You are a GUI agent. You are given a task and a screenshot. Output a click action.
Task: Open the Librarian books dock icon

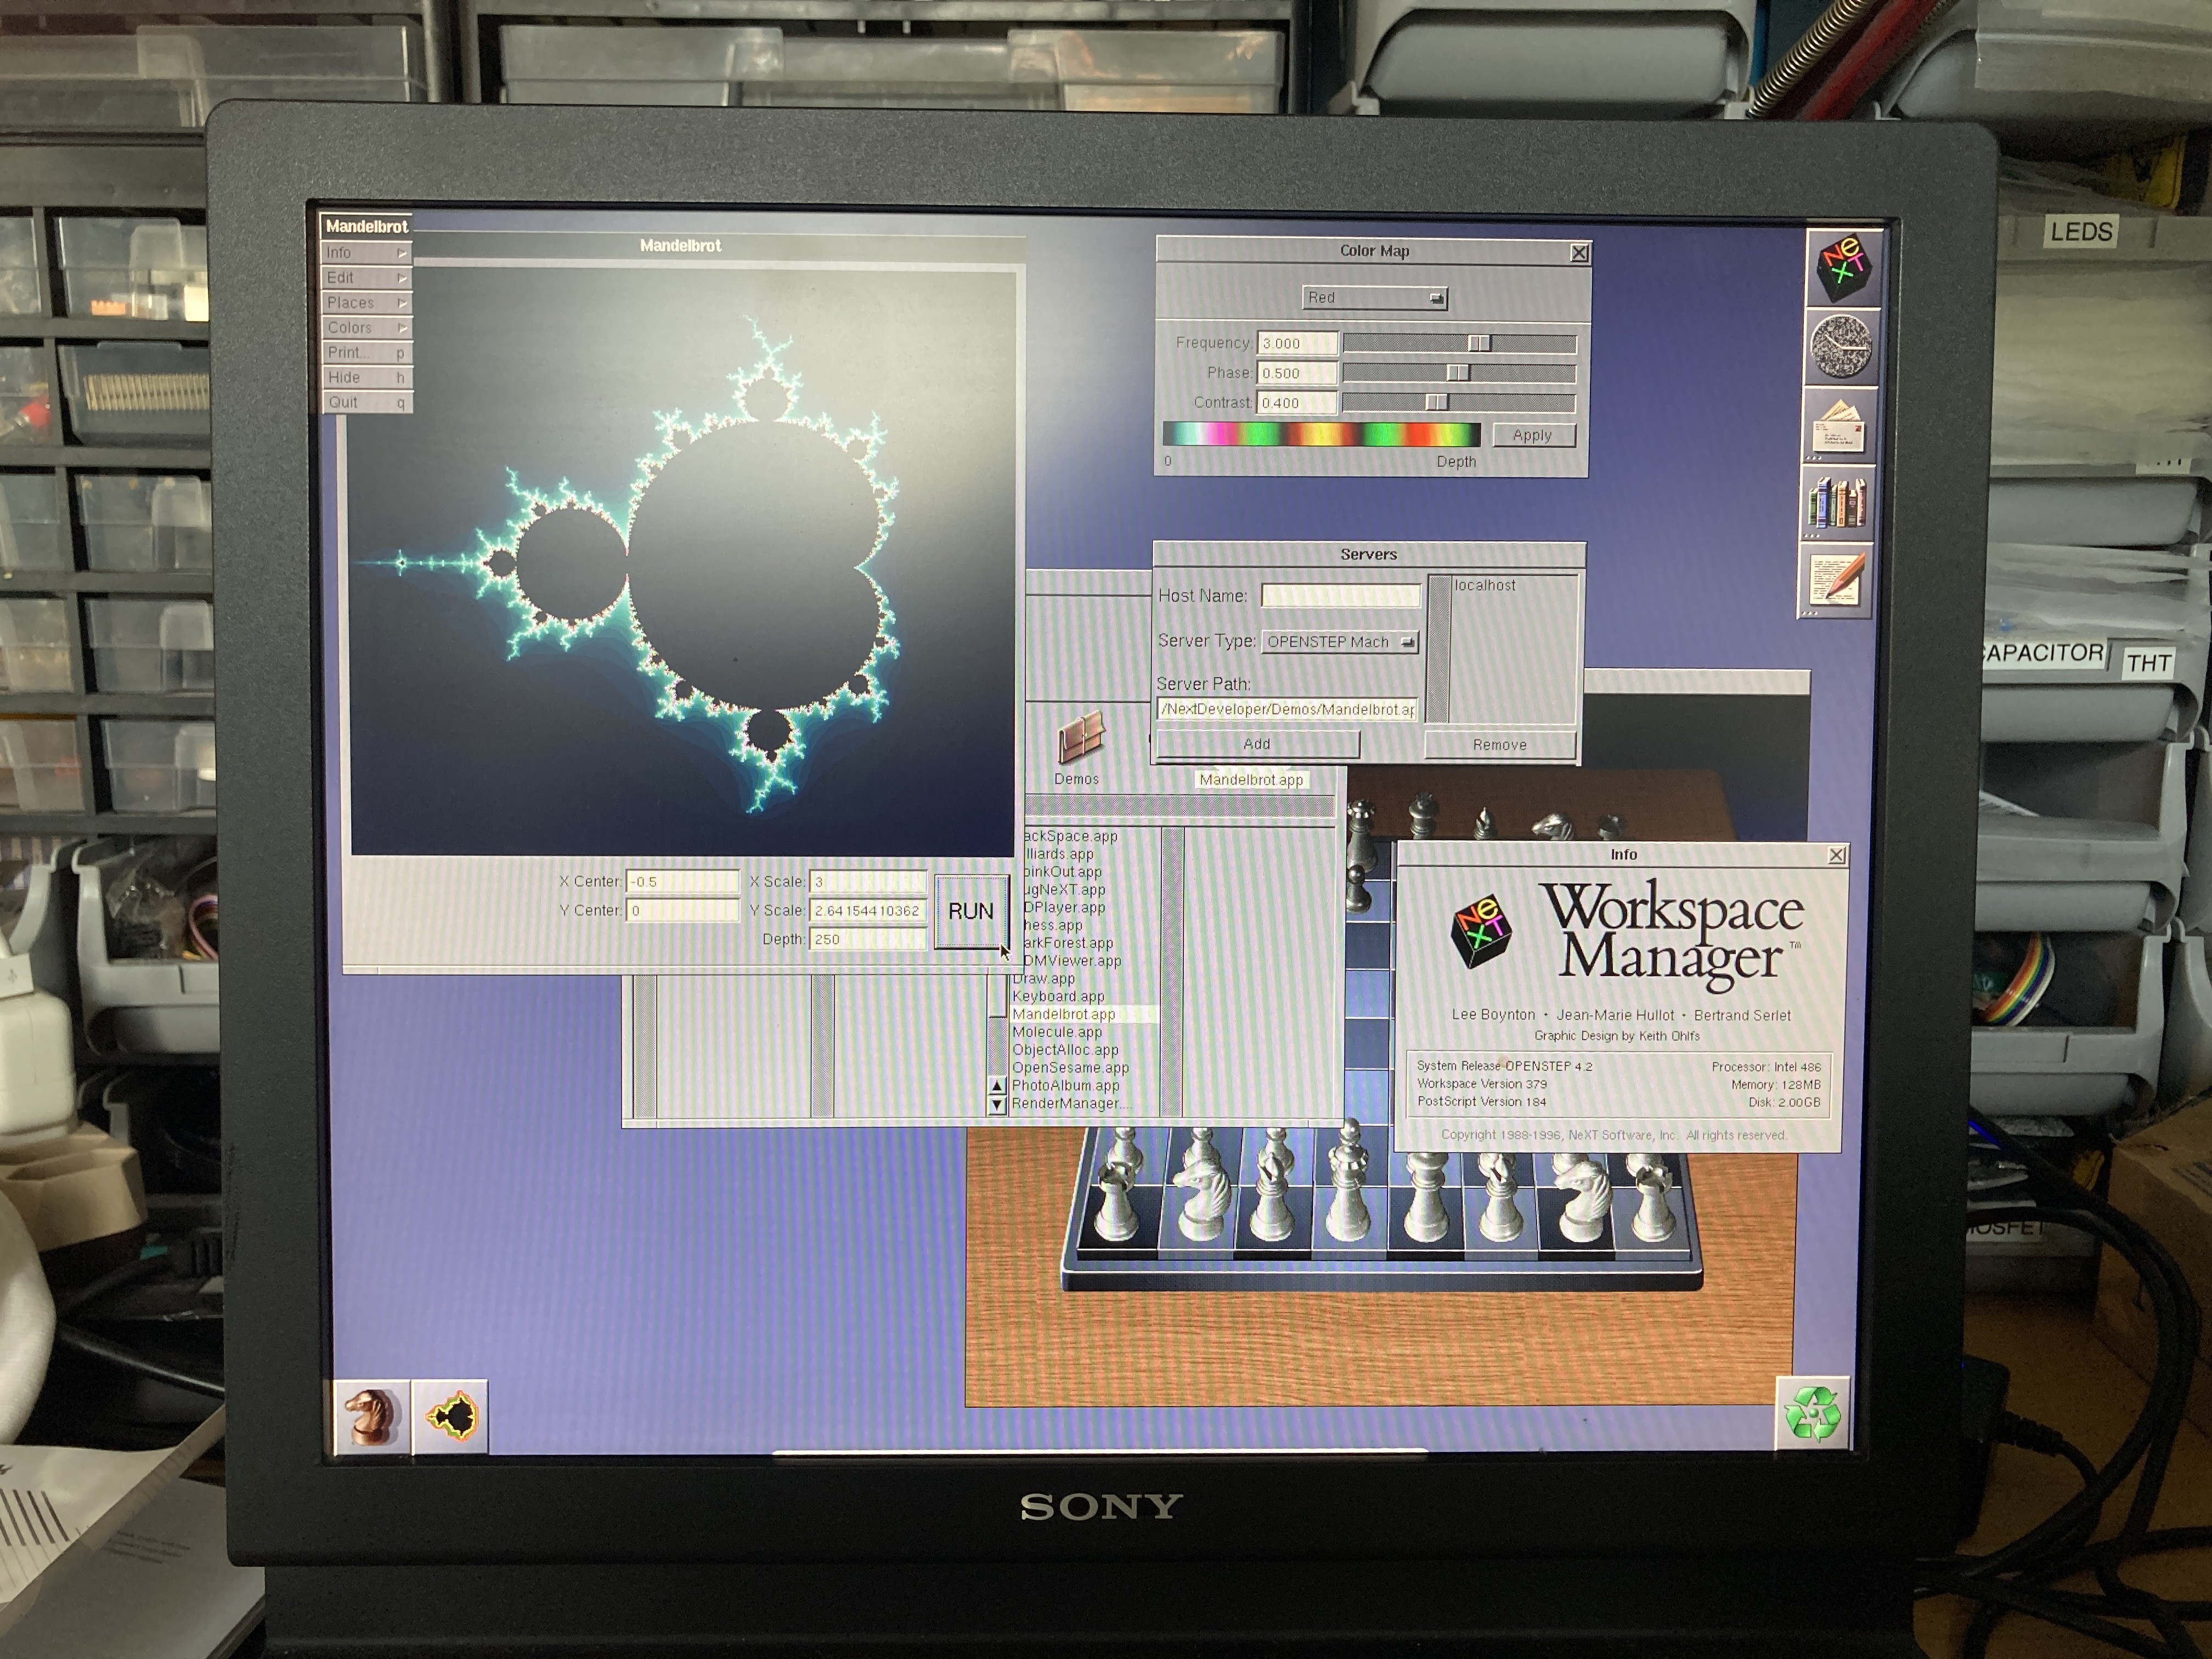pos(1838,502)
